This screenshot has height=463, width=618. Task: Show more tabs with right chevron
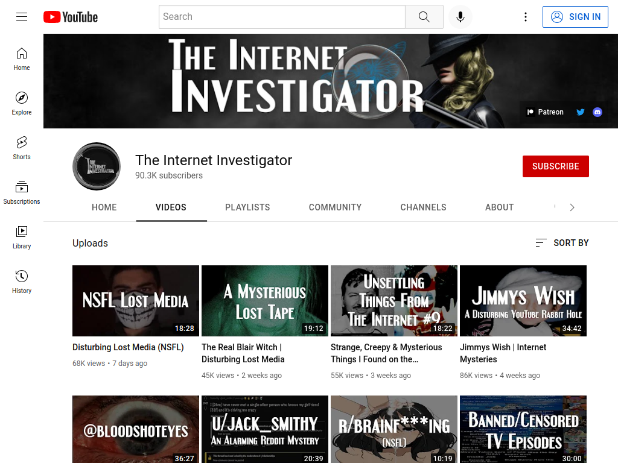pyautogui.click(x=572, y=207)
